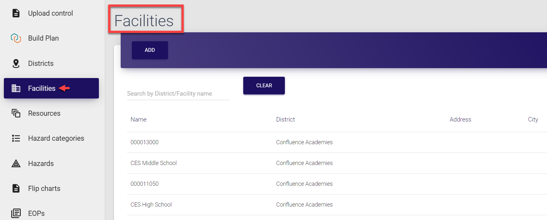
Task: Click the Facilities building icon
Action: tap(16, 88)
